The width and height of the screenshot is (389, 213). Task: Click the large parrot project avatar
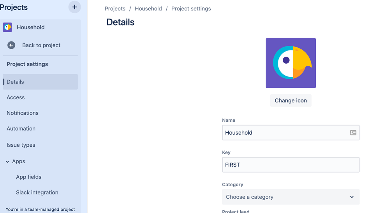pos(291,63)
